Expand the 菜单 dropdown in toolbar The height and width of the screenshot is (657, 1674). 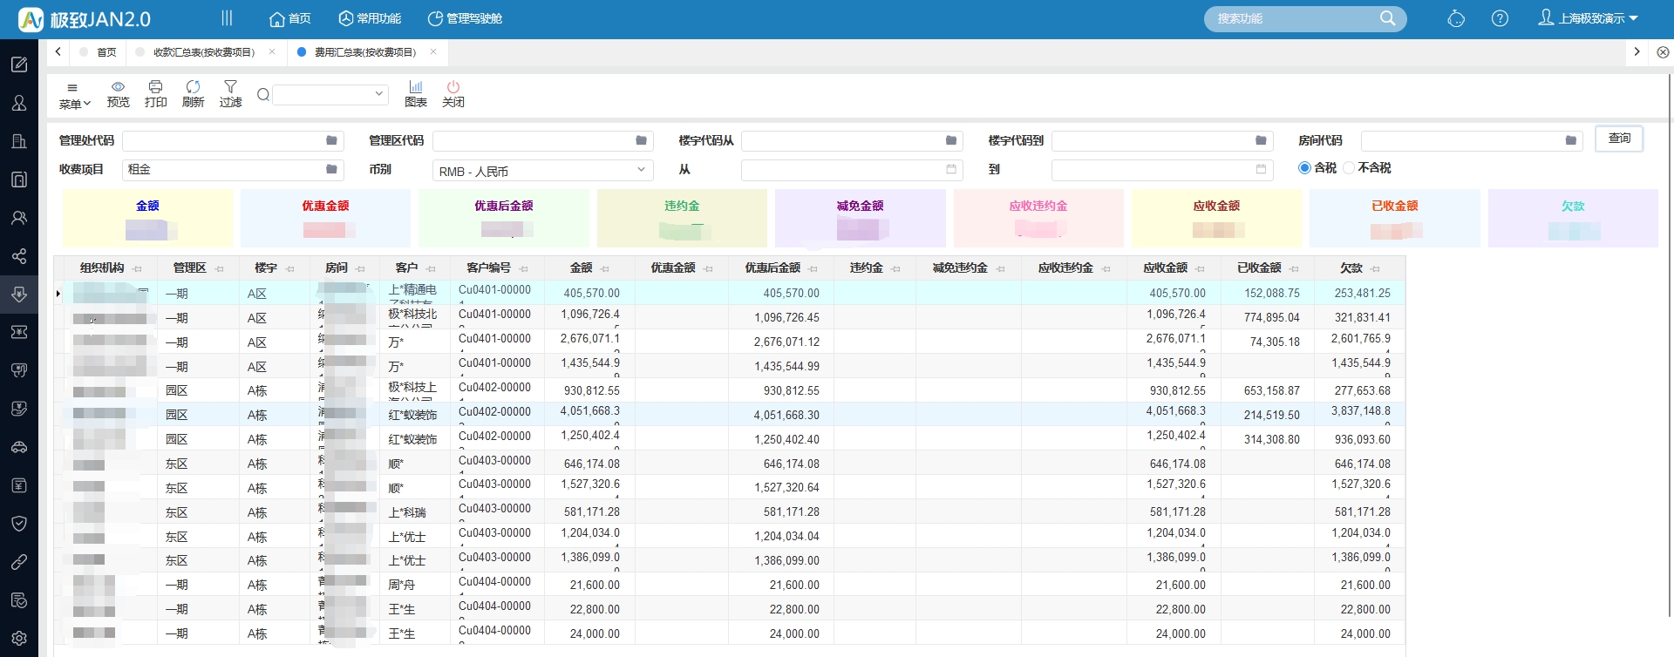(75, 95)
